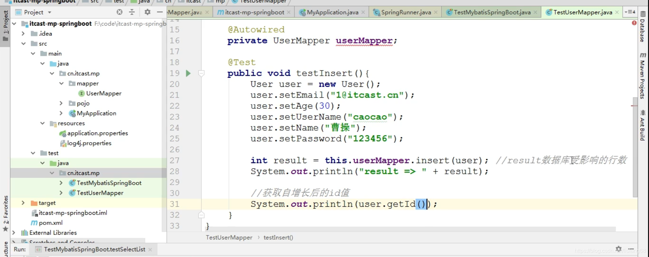Click the red error indicator in editor corner
The width and height of the screenshot is (649, 257).
click(634, 23)
